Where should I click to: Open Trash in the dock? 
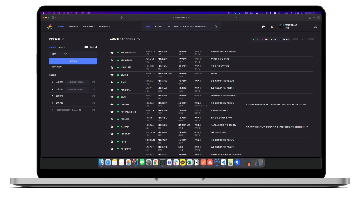pyautogui.click(x=260, y=162)
